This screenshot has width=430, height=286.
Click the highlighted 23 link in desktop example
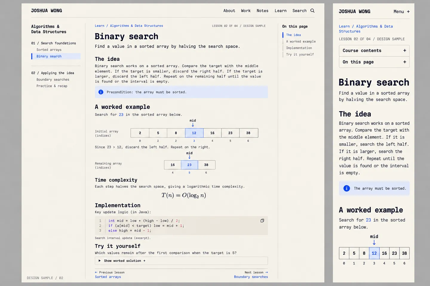pyautogui.click(x=121, y=115)
